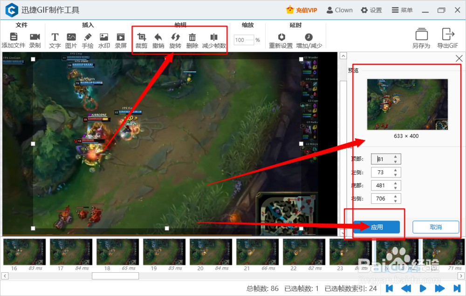This screenshot has height=296, width=466.
Task: Apply the crop with 应用 button
Action: click(x=377, y=227)
